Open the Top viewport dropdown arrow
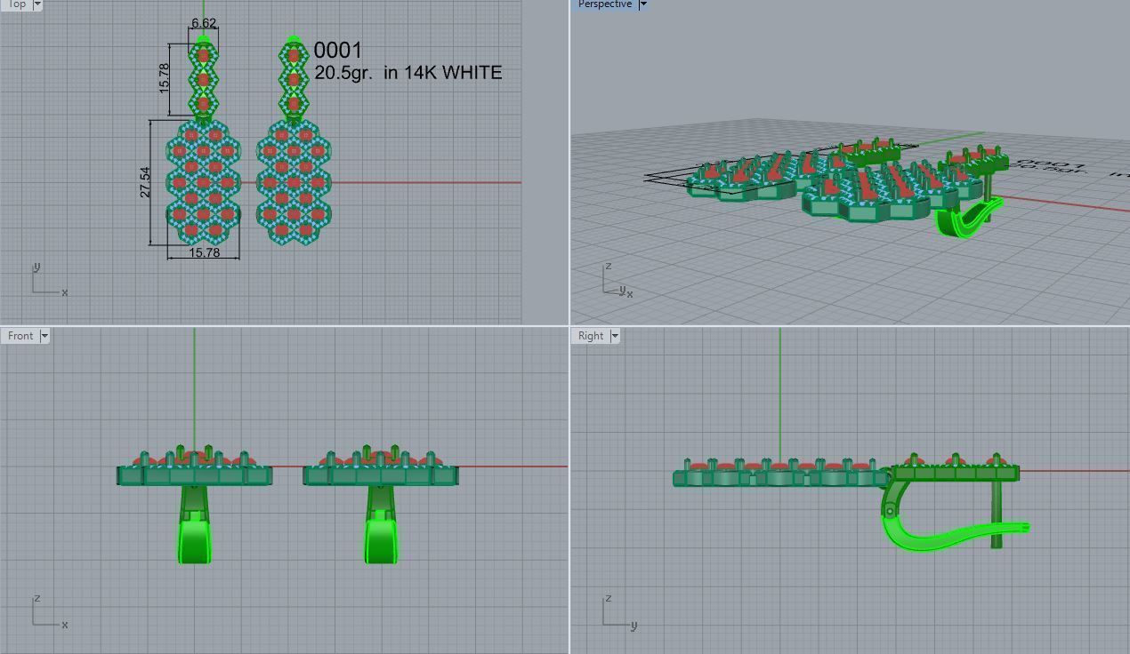Viewport: 1130px width, 654px height. (37, 4)
